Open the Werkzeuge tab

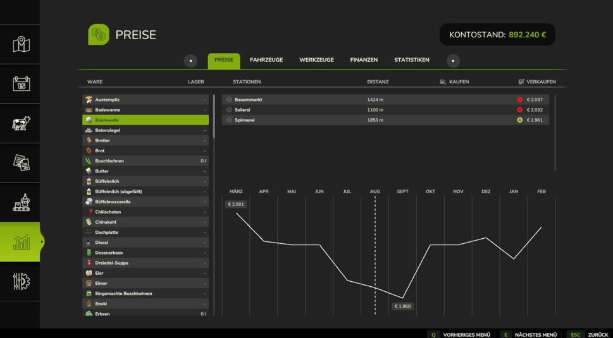tap(316, 60)
